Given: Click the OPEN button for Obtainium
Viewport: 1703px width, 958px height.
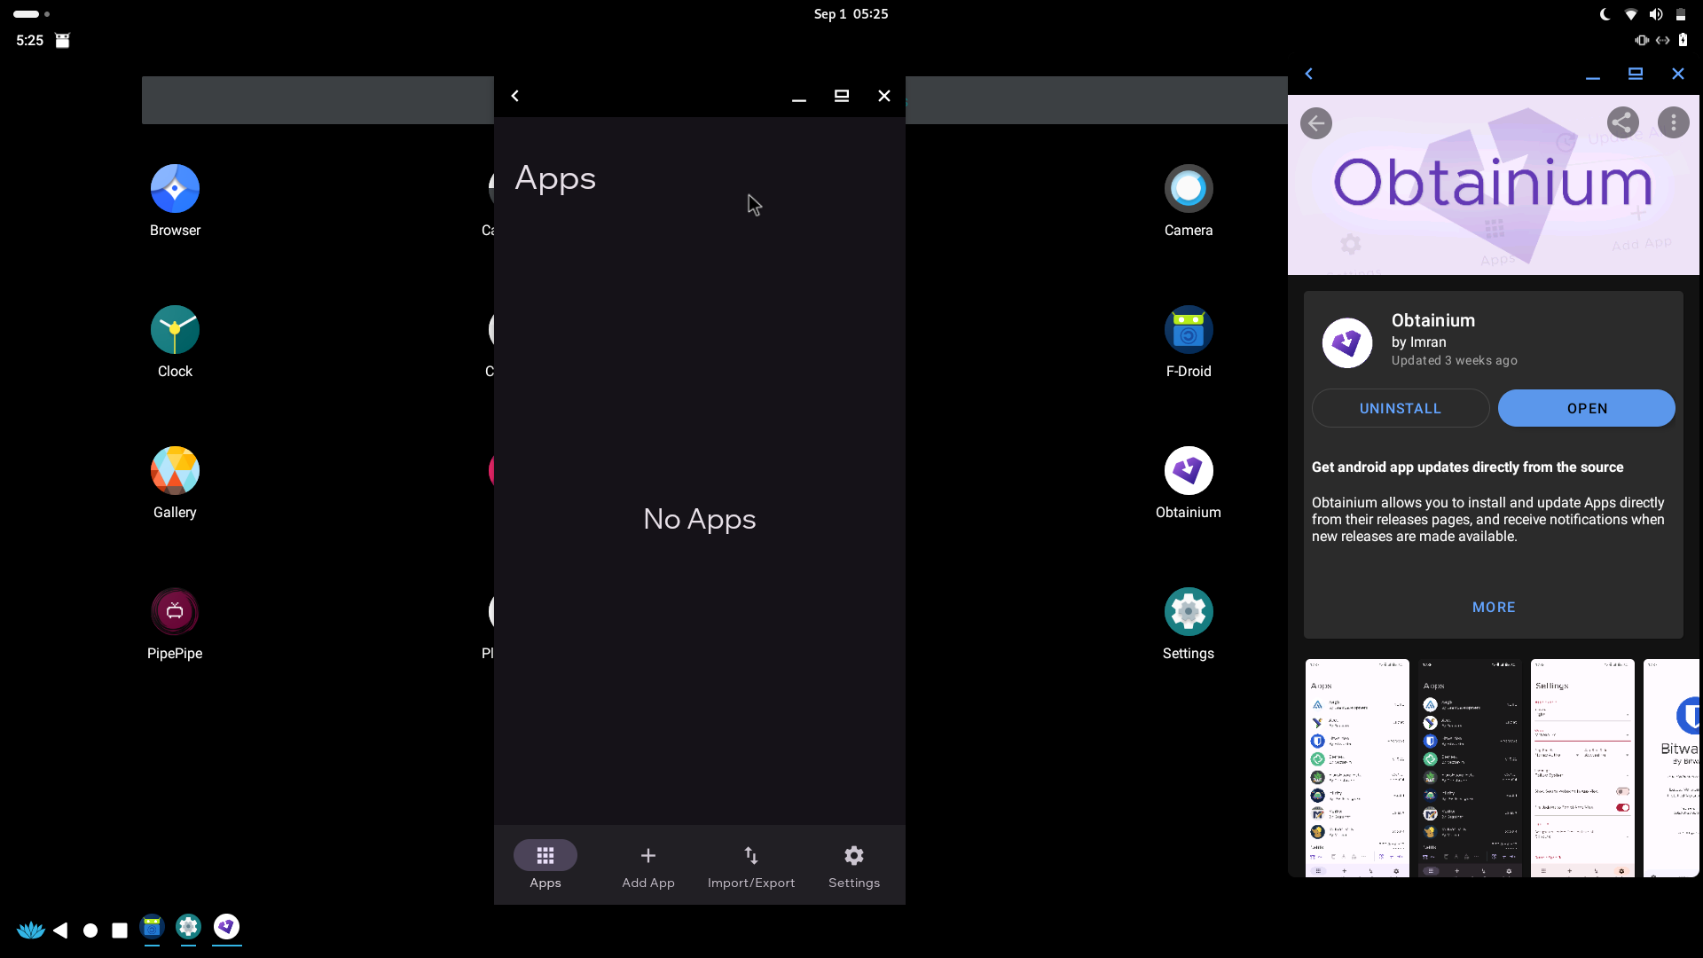Looking at the screenshot, I should [x=1587, y=408].
